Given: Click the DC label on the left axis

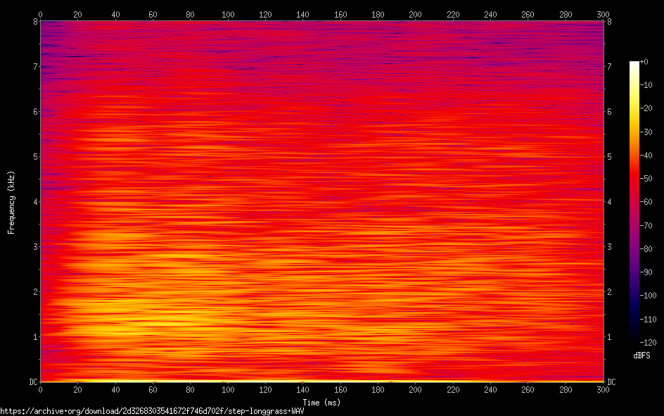Looking at the screenshot, I should click(32, 382).
